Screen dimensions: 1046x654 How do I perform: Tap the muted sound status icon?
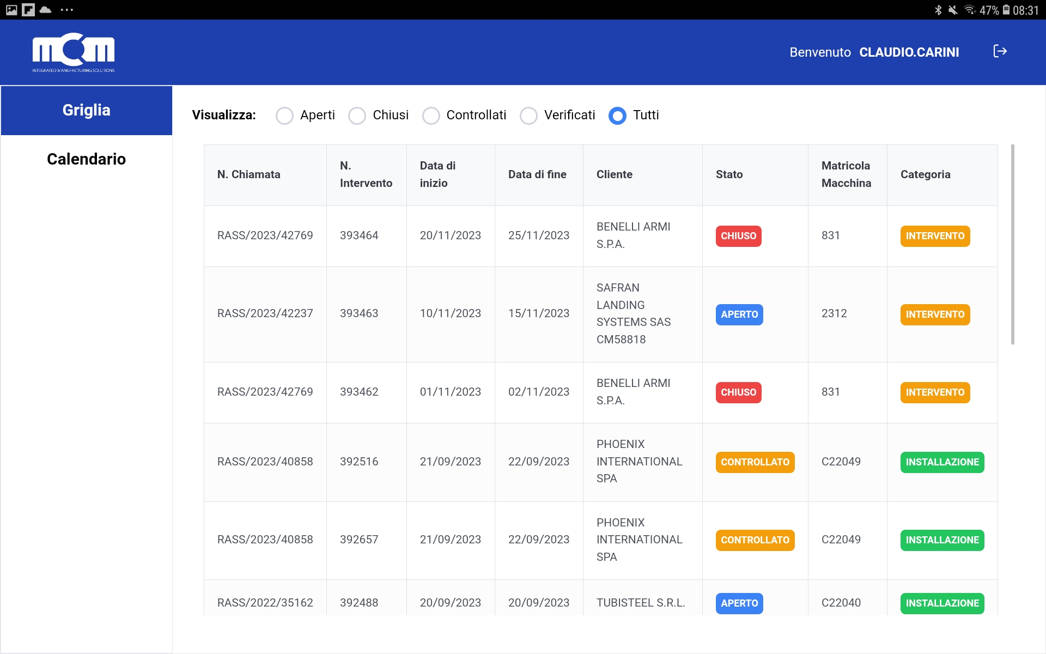[953, 10]
